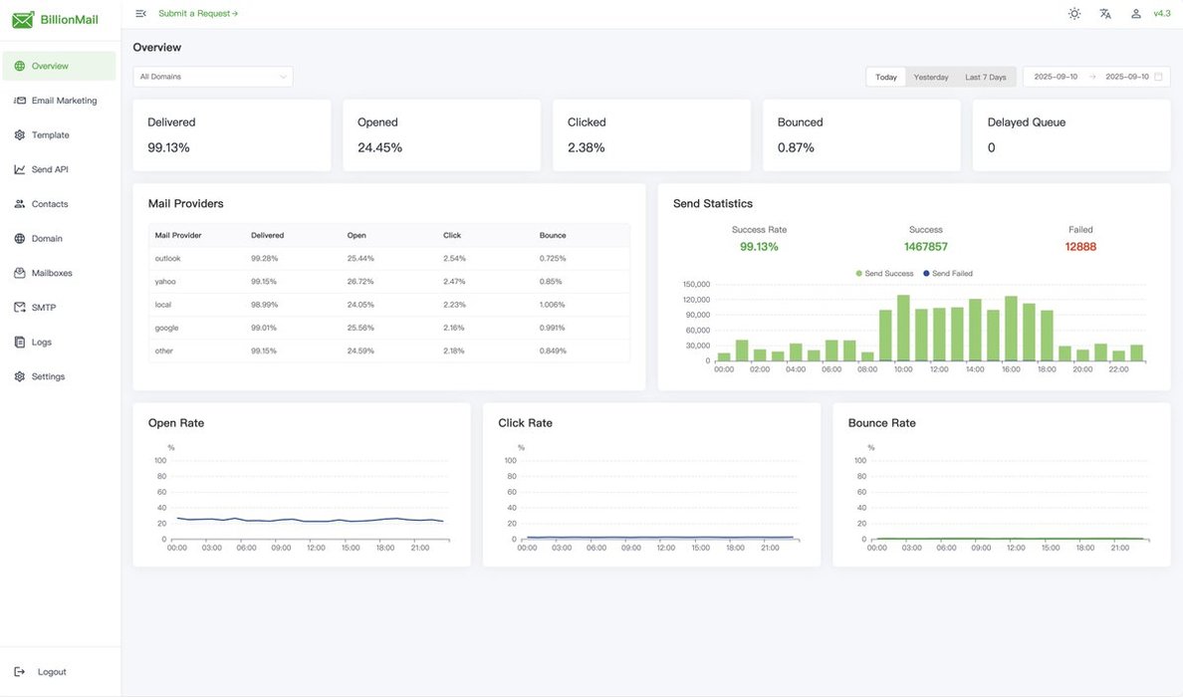This screenshot has width=1183, height=697.
Task: Collapse the sidebar using the menu icon
Action: [140, 14]
